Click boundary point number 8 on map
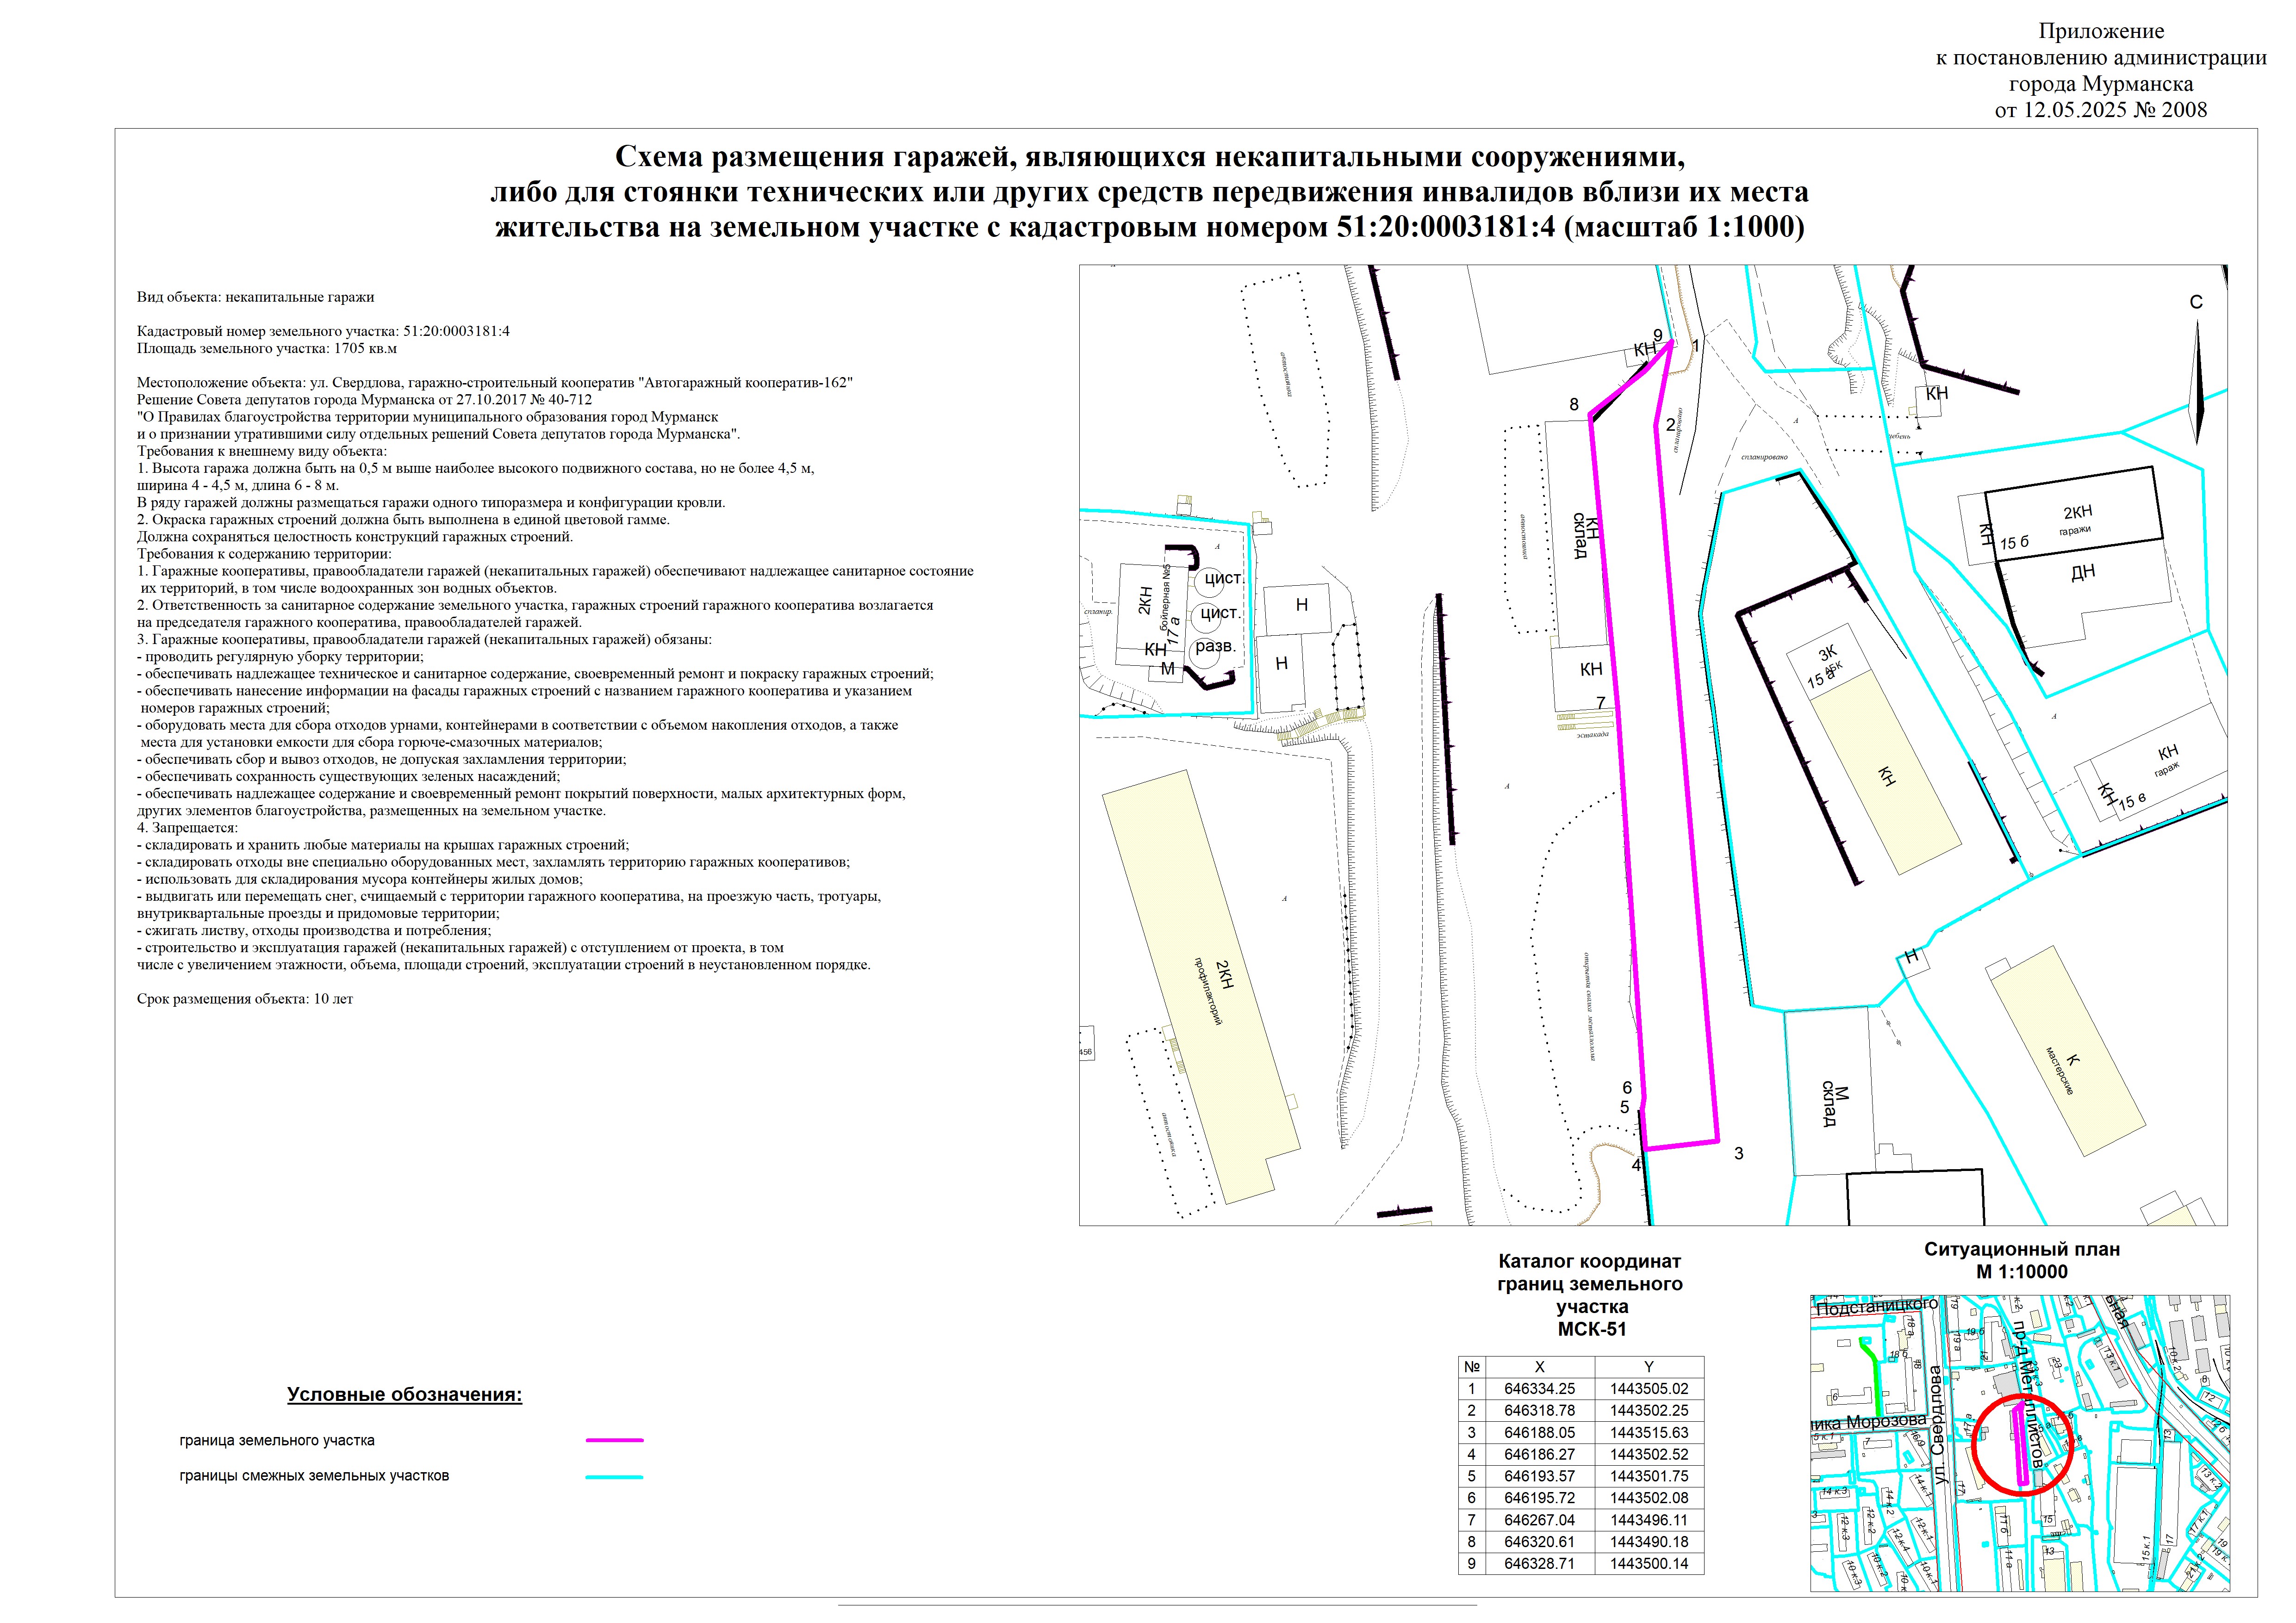 click(x=1573, y=405)
